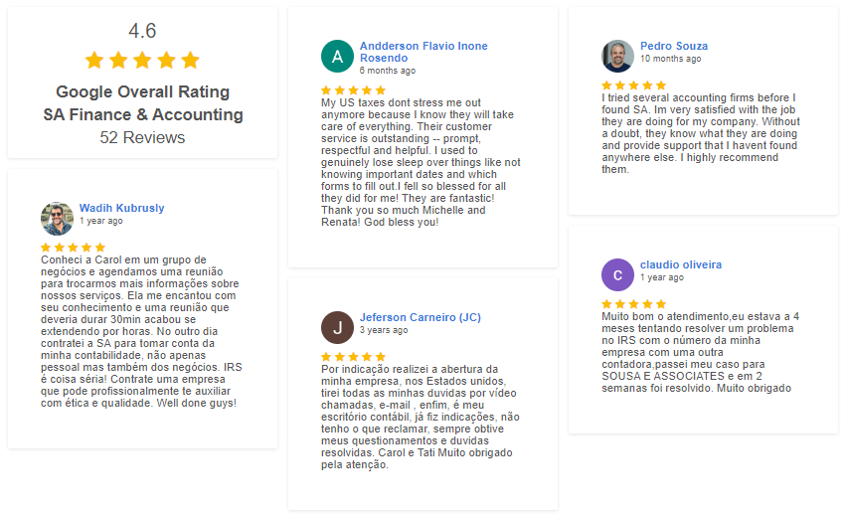Click the 52 Reviews count text
The image size is (847, 517).
point(142,137)
